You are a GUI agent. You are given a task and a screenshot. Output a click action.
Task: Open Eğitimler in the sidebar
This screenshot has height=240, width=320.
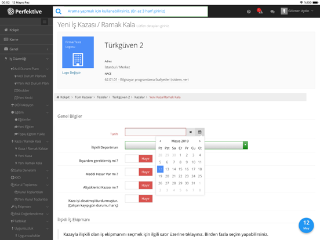23,119
